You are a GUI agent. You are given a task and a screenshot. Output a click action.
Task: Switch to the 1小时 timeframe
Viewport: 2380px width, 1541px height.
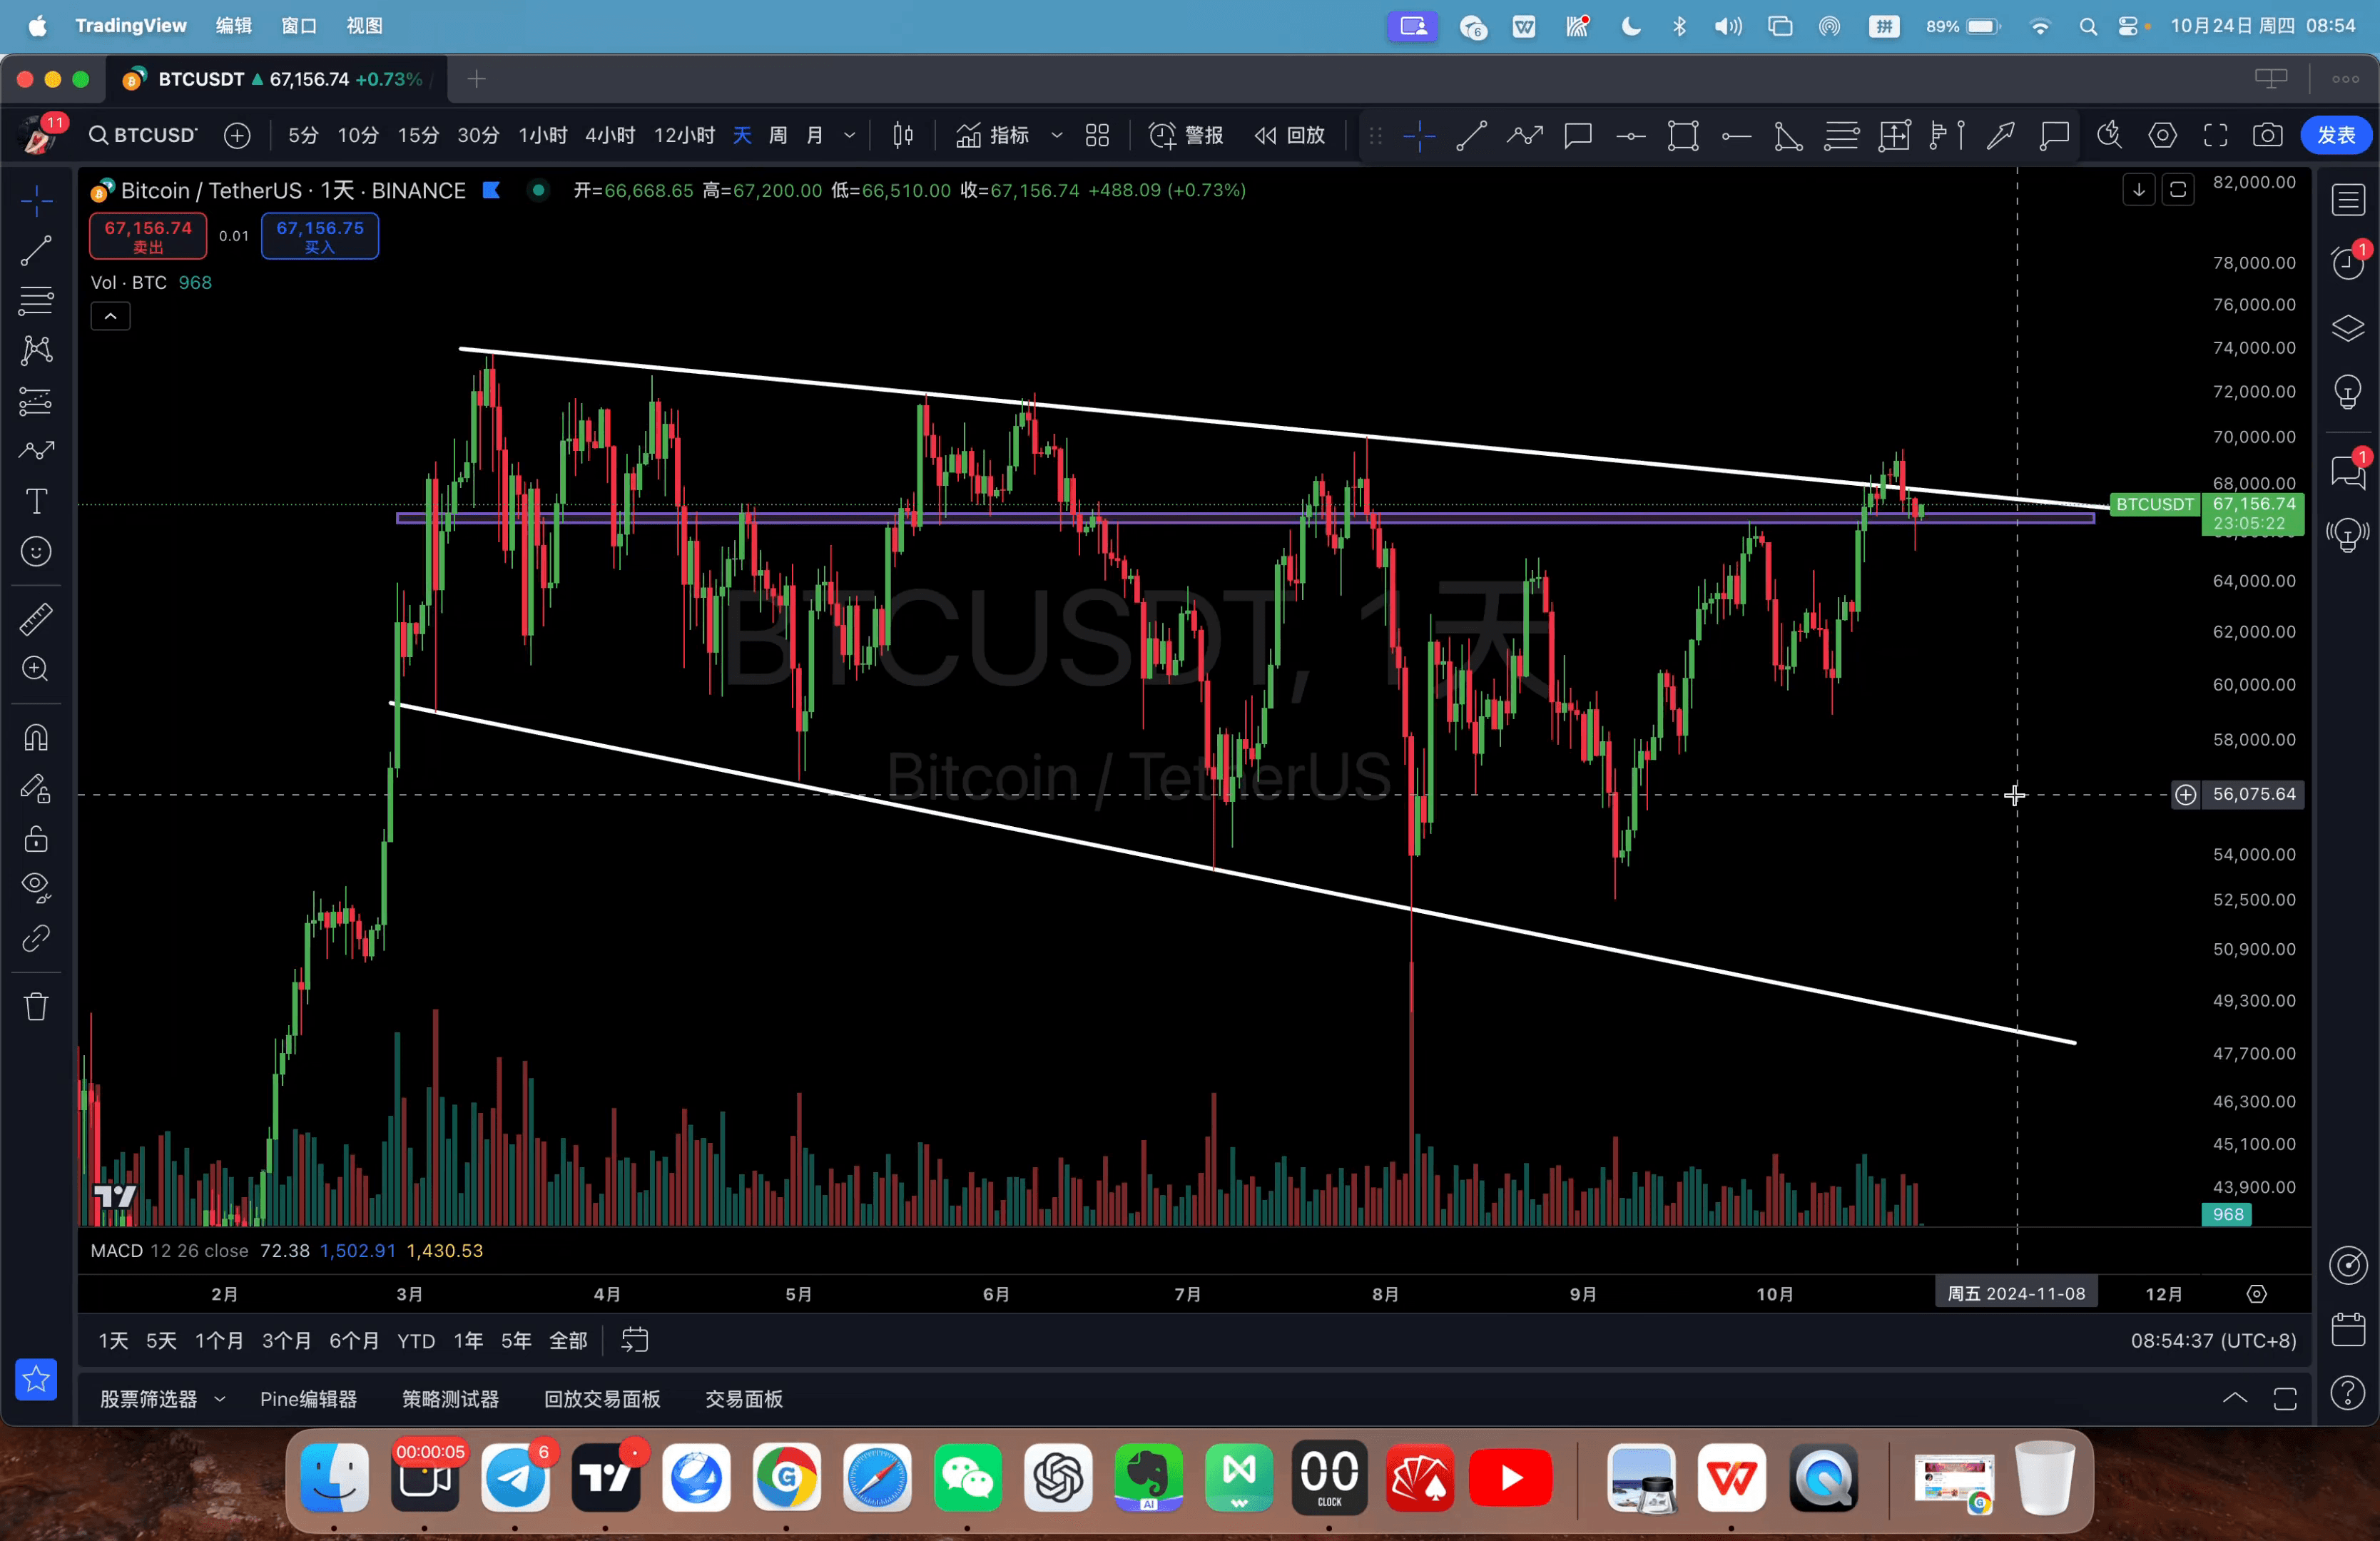coord(543,135)
